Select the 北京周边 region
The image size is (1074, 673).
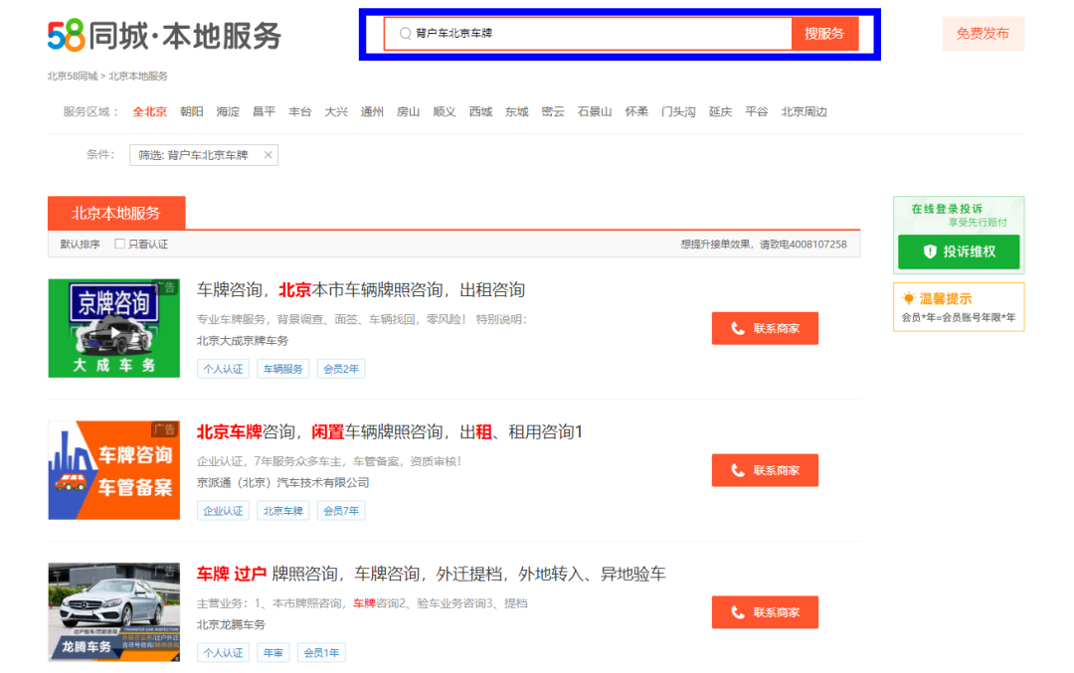[805, 111]
